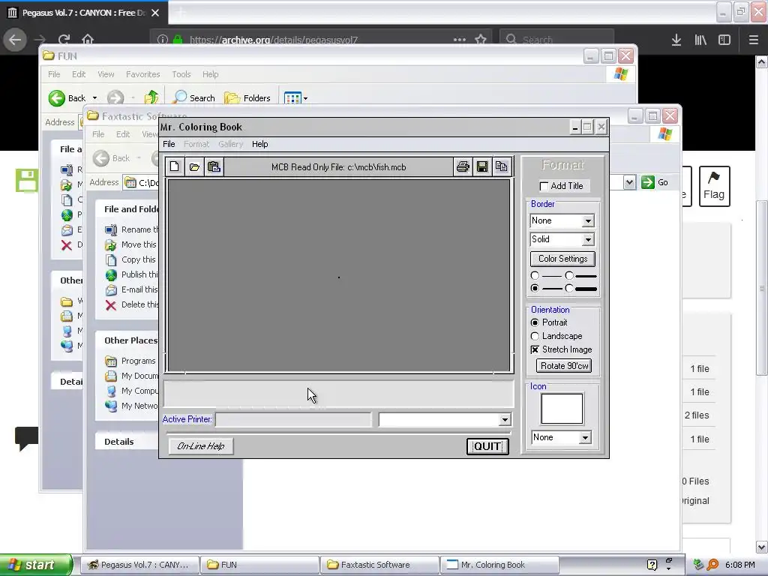
Task: Click the Delete this red X icon in Faxtastic window
Action: pyautogui.click(x=111, y=305)
